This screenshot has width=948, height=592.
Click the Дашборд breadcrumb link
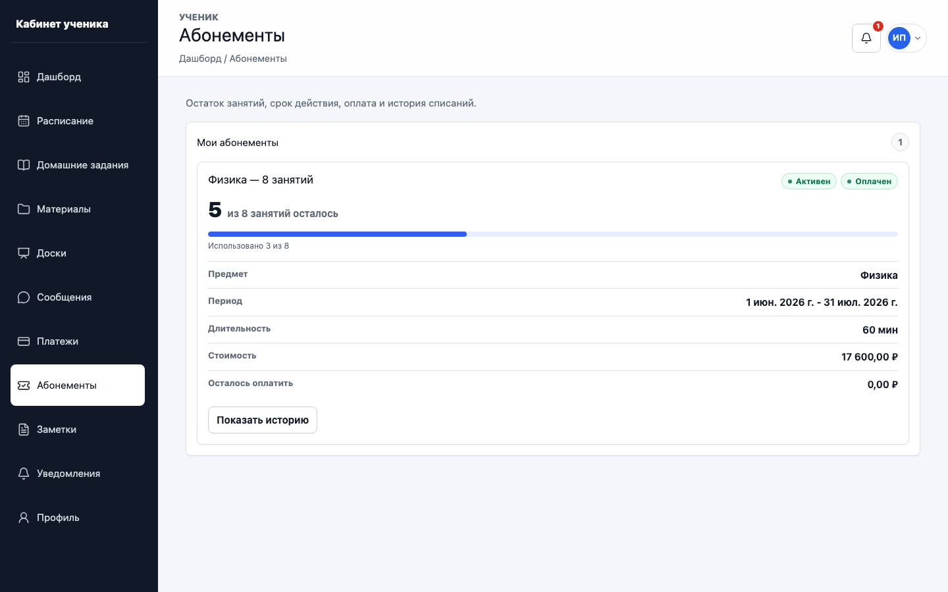pos(200,59)
